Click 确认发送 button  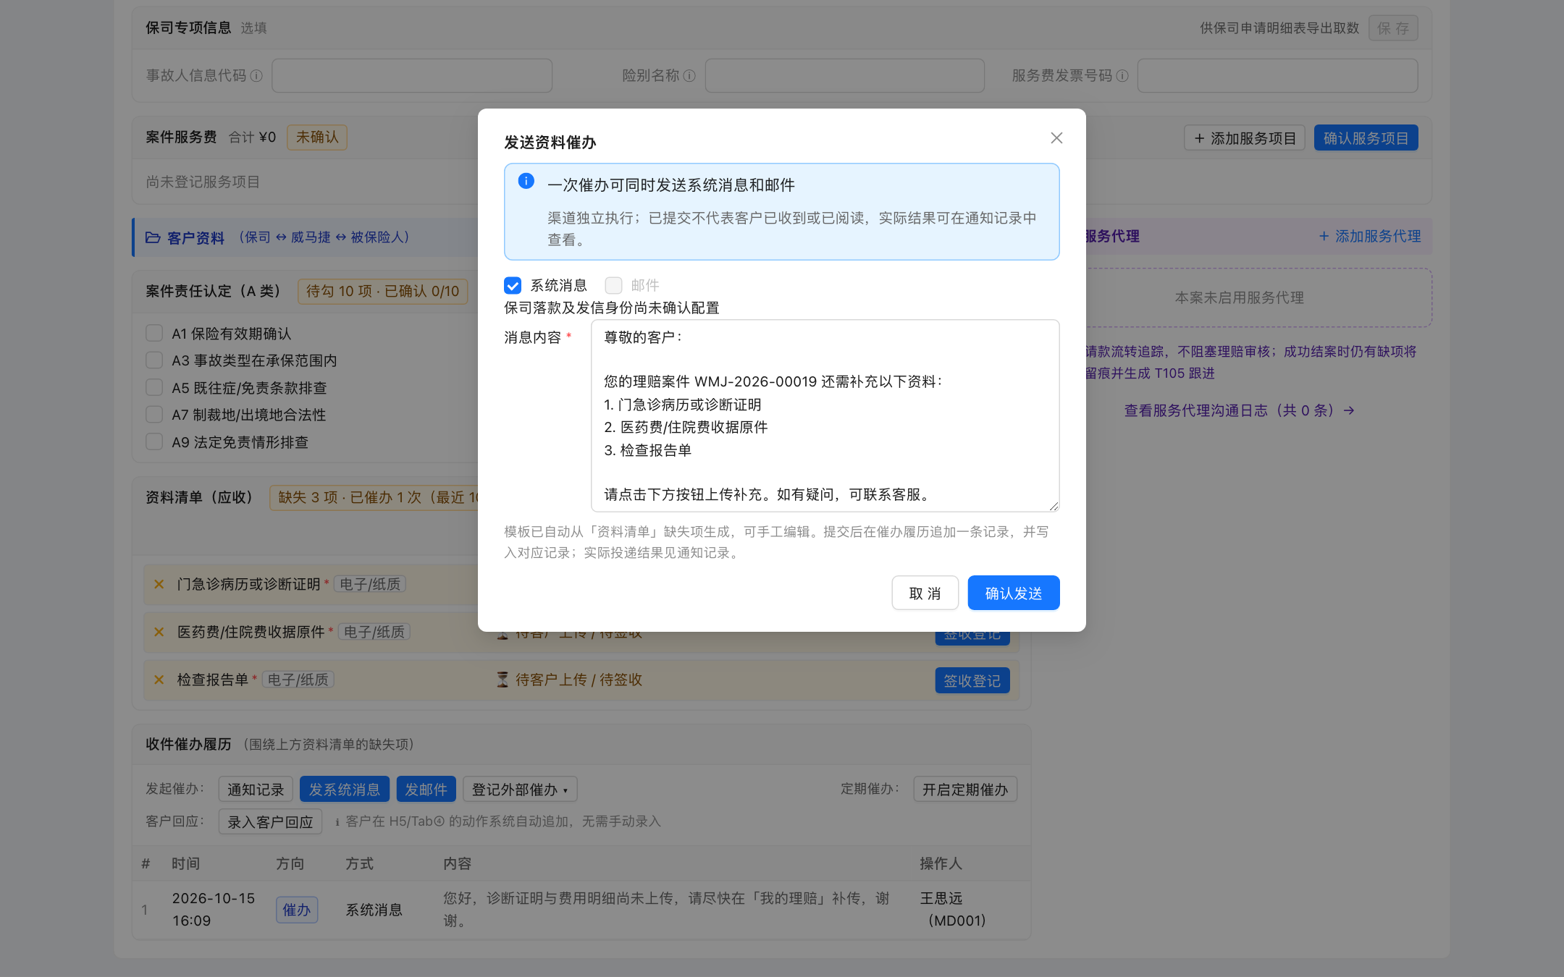[1013, 593]
